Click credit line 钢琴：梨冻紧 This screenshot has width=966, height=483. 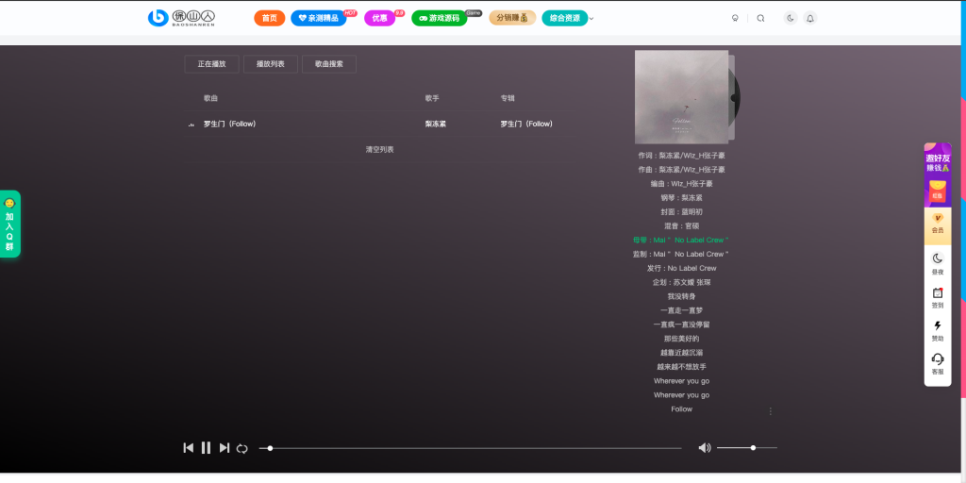click(681, 198)
